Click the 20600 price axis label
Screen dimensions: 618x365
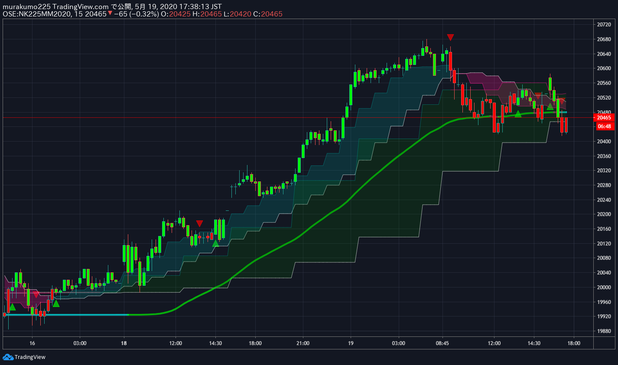pyautogui.click(x=604, y=68)
